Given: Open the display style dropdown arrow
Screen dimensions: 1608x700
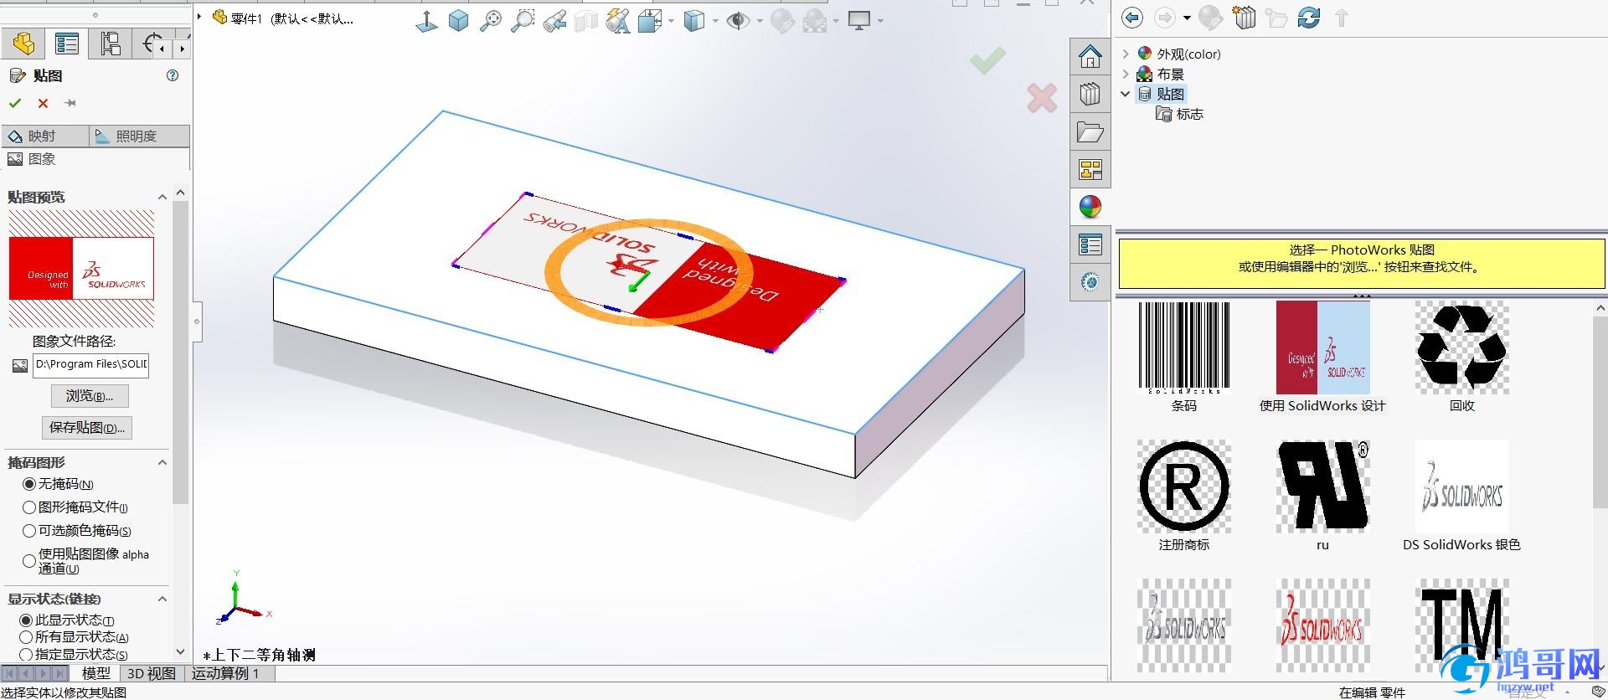Looking at the screenshot, I should point(716,21).
